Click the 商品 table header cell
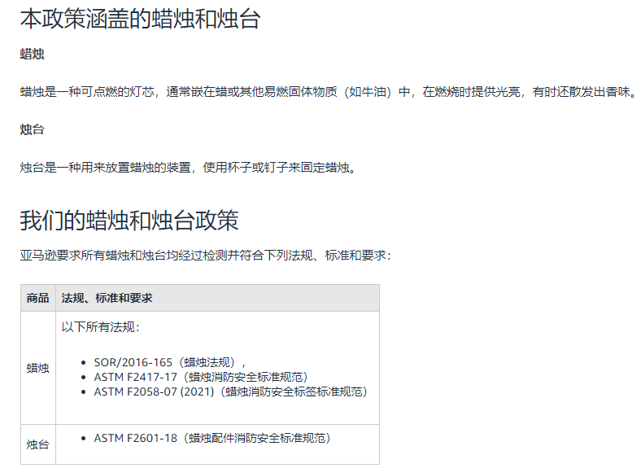 [38, 298]
